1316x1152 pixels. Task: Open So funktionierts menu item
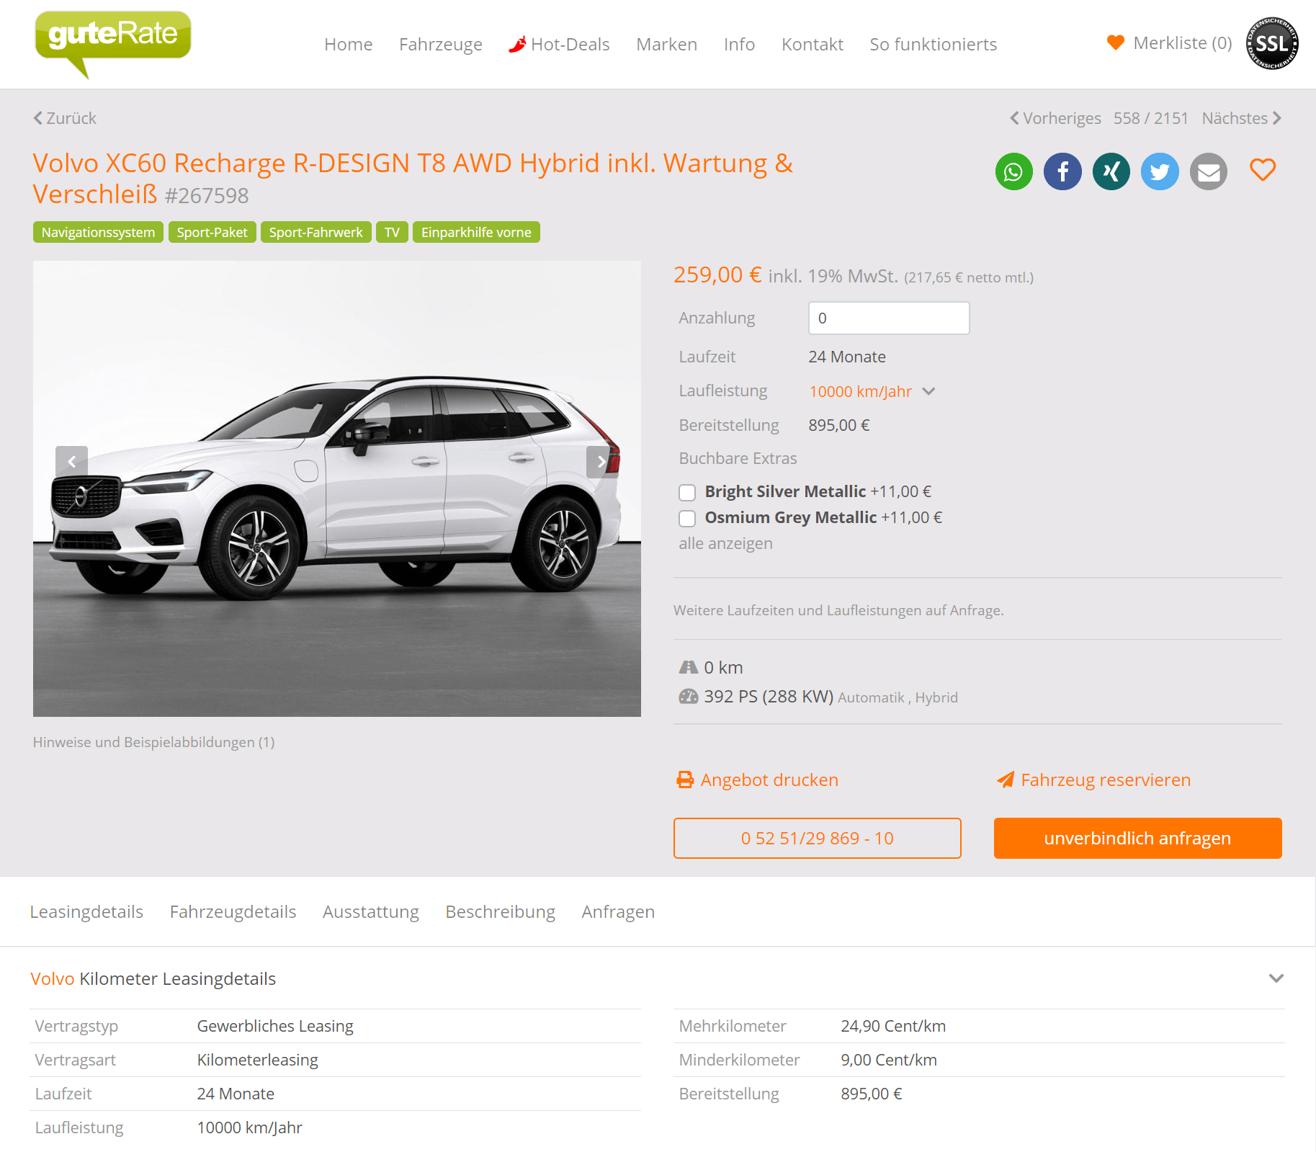pyautogui.click(x=934, y=45)
